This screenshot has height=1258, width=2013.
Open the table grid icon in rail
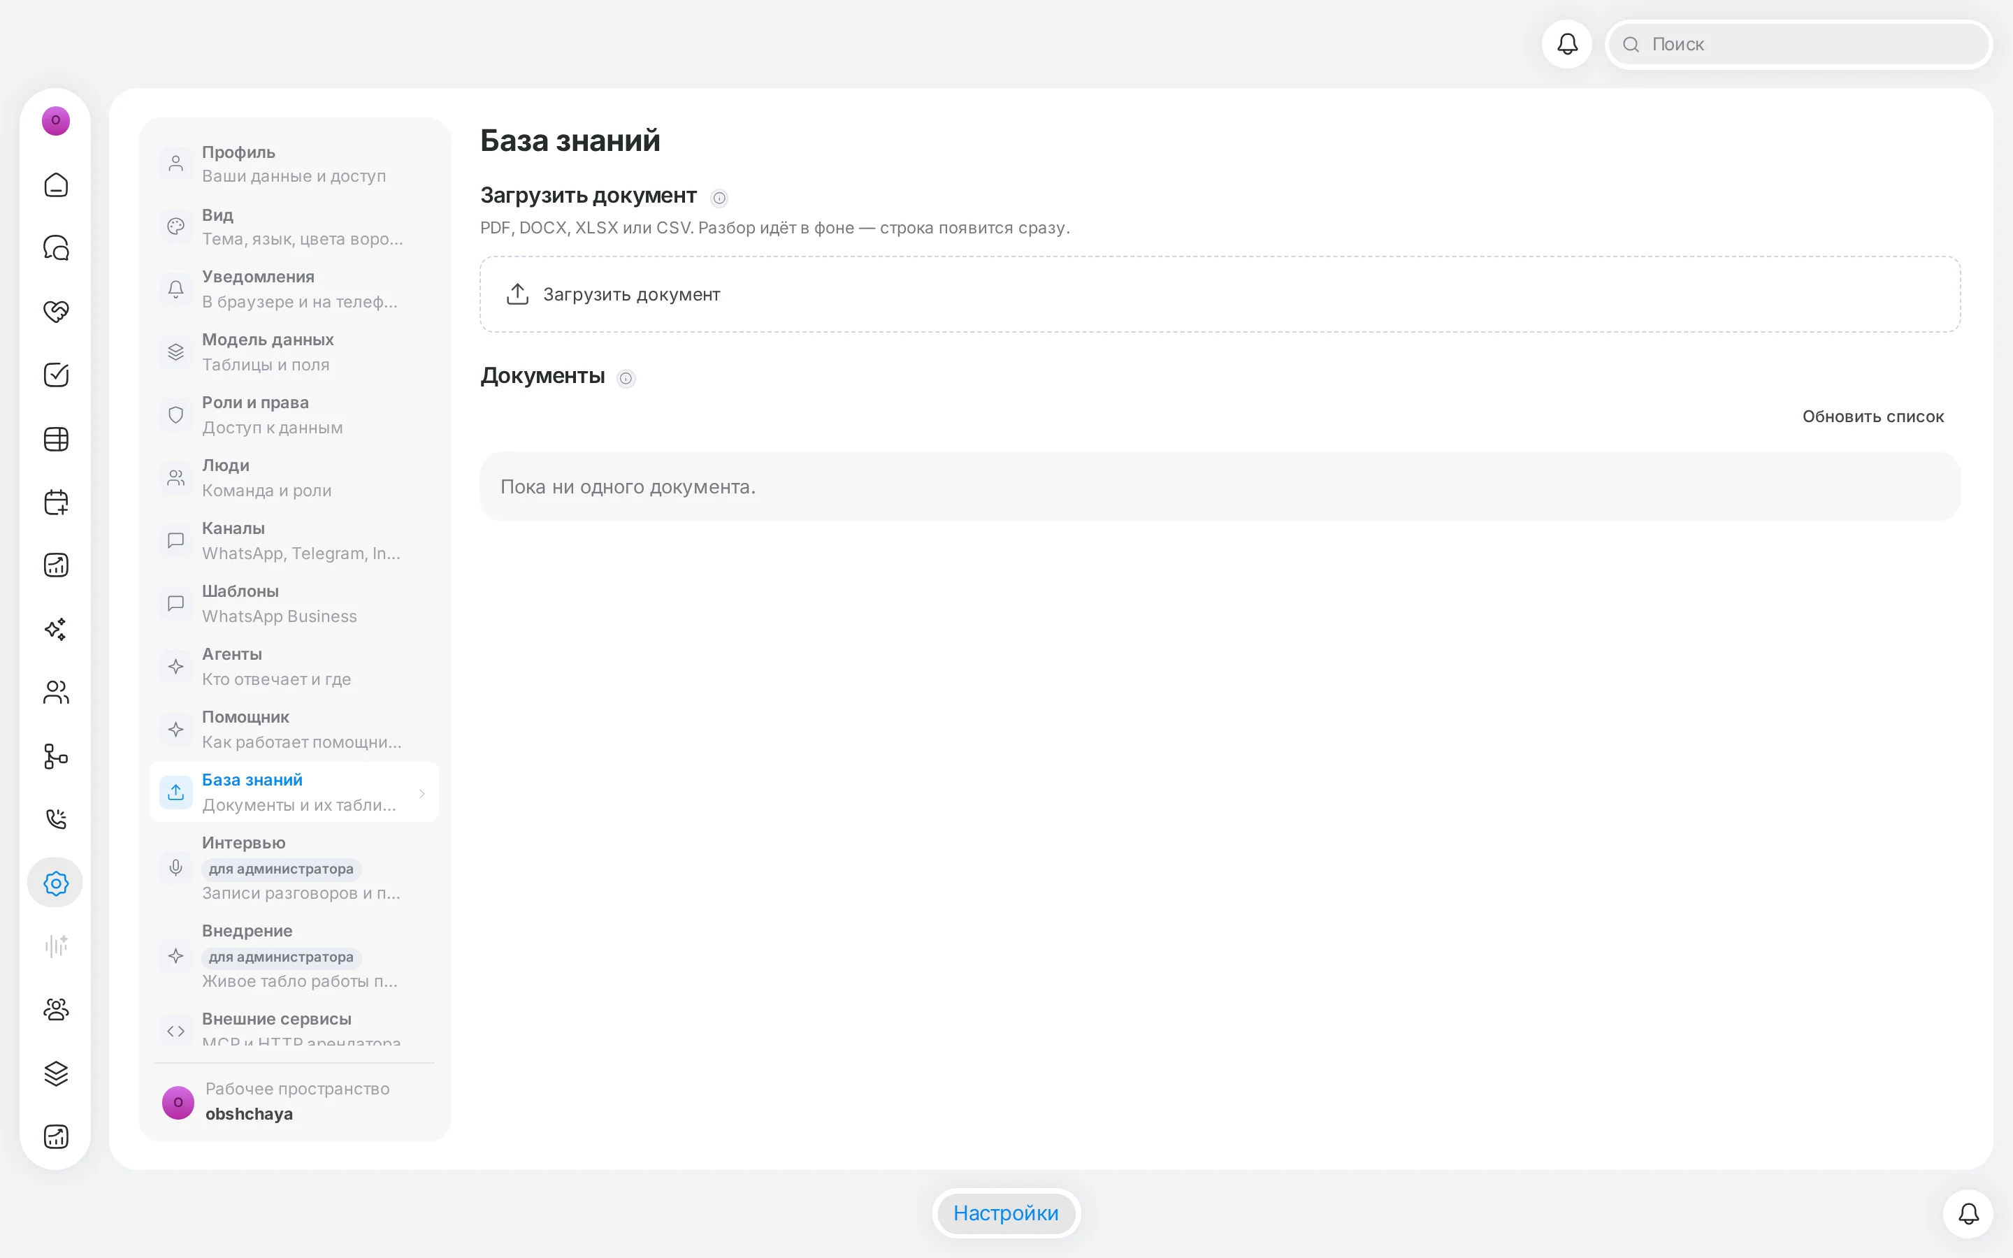(x=56, y=438)
